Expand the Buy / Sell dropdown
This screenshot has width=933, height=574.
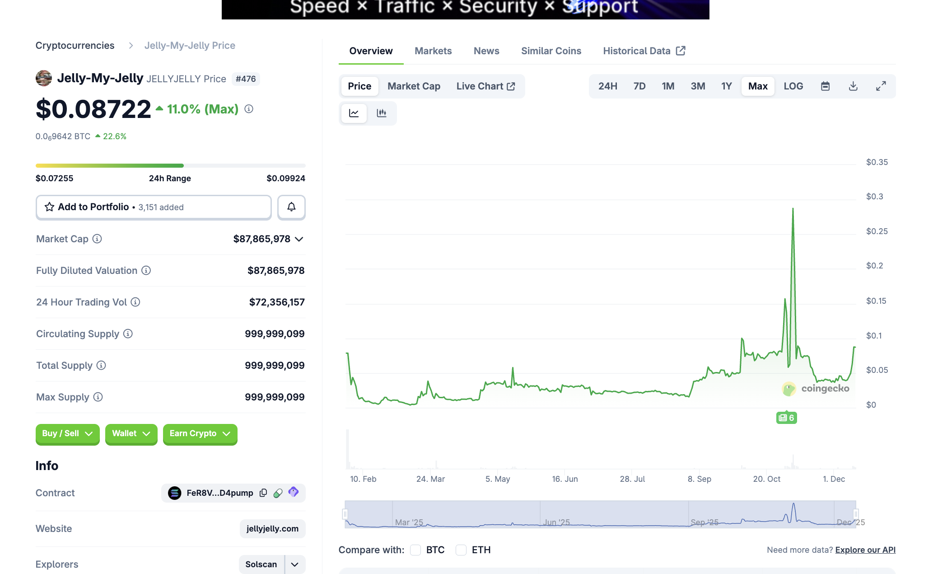click(67, 434)
